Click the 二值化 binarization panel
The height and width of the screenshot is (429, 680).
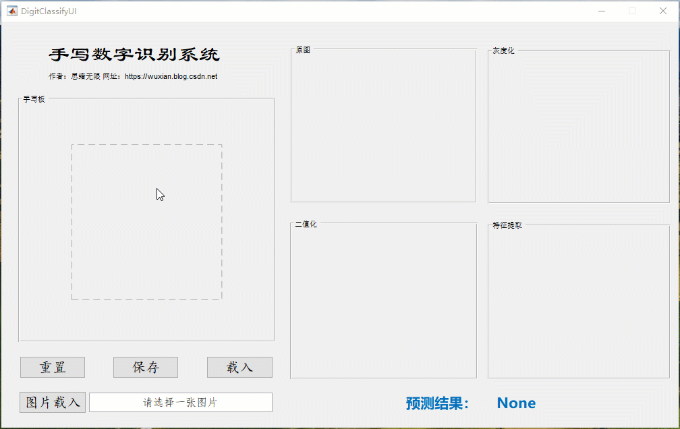pyautogui.click(x=384, y=300)
